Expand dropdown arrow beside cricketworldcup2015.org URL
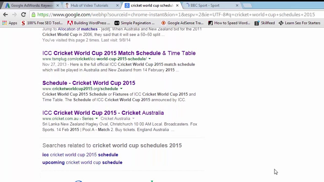Screen dimensions: 324x182 (x=121, y=89)
